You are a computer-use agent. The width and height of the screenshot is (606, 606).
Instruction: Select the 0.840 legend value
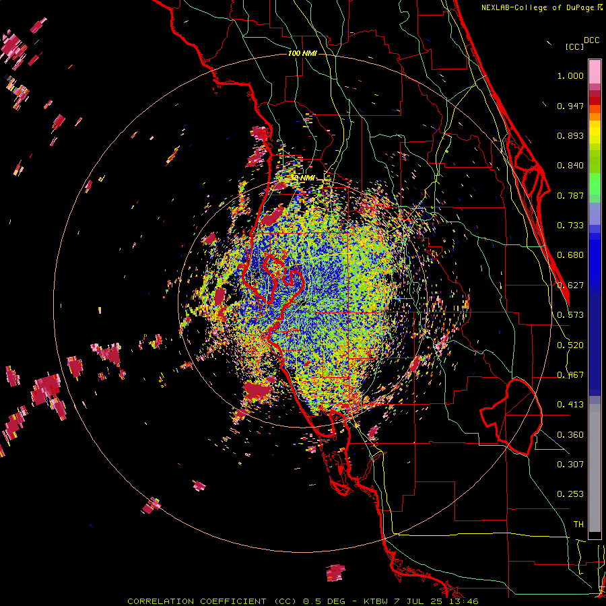(x=570, y=166)
